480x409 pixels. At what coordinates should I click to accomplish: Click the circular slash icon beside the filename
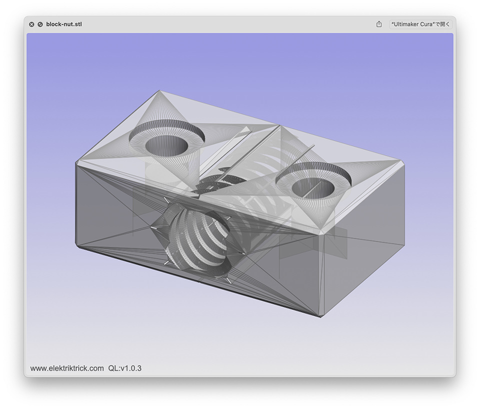coord(40,25)
